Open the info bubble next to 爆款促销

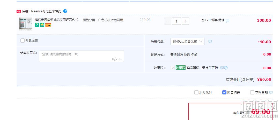[227, 21]
